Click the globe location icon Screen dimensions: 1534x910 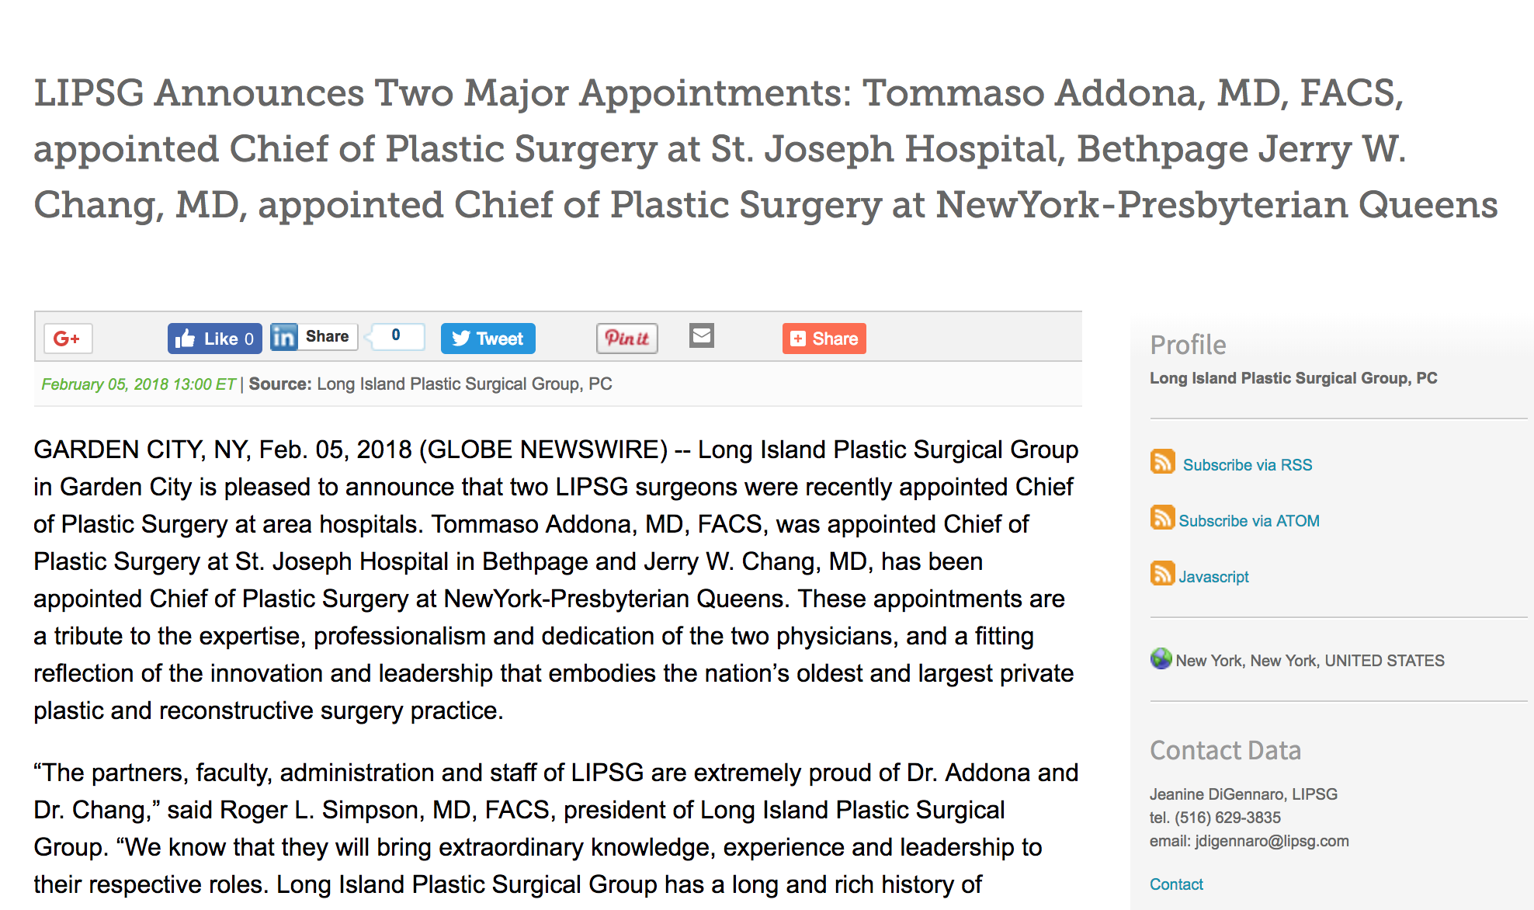[1161, 659]
